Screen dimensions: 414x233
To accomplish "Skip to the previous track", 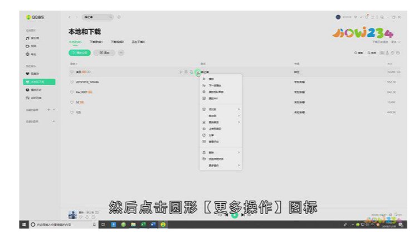I will click(x=226, y=215).
